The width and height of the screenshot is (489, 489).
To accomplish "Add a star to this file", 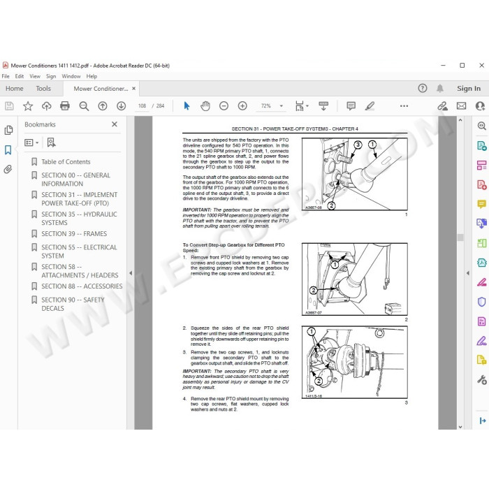I will [x=28, y=106].
